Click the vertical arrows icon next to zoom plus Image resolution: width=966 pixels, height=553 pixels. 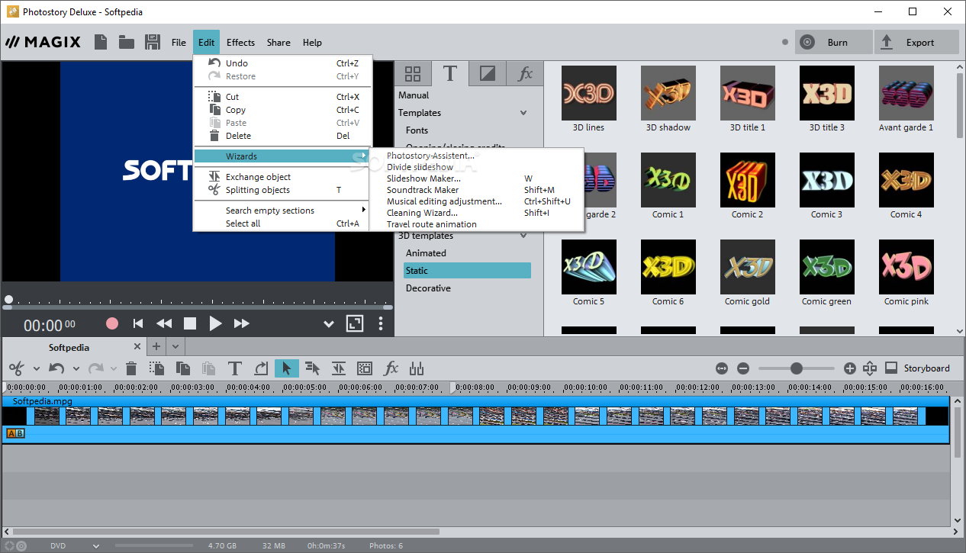[870, 368]
